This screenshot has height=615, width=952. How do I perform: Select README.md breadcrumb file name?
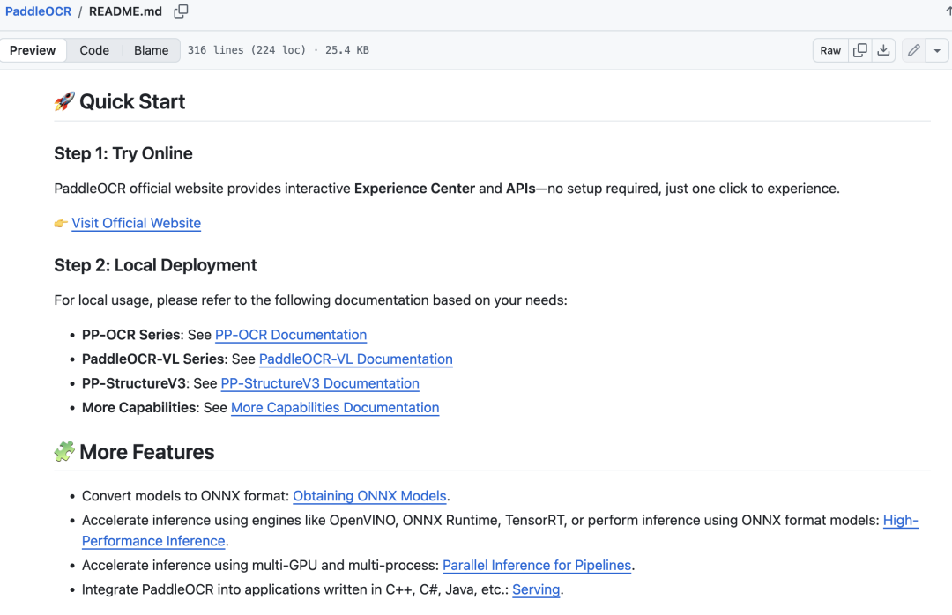pyautogui.click(x=125, y=11)
